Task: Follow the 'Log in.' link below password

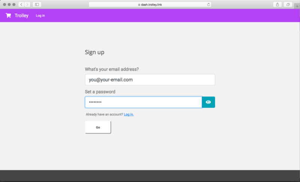Action: click(129, 114)
